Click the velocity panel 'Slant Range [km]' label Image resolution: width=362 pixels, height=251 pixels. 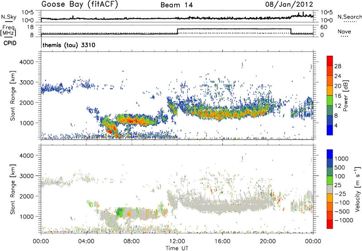coord(13,189)
